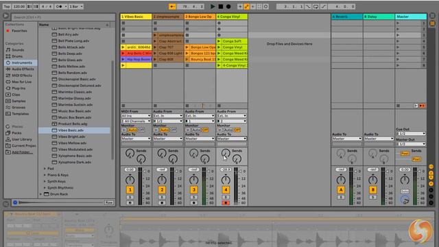Click the Add Folder link in Places
This screenshot has width=439, height=247.
coord(22,152)
